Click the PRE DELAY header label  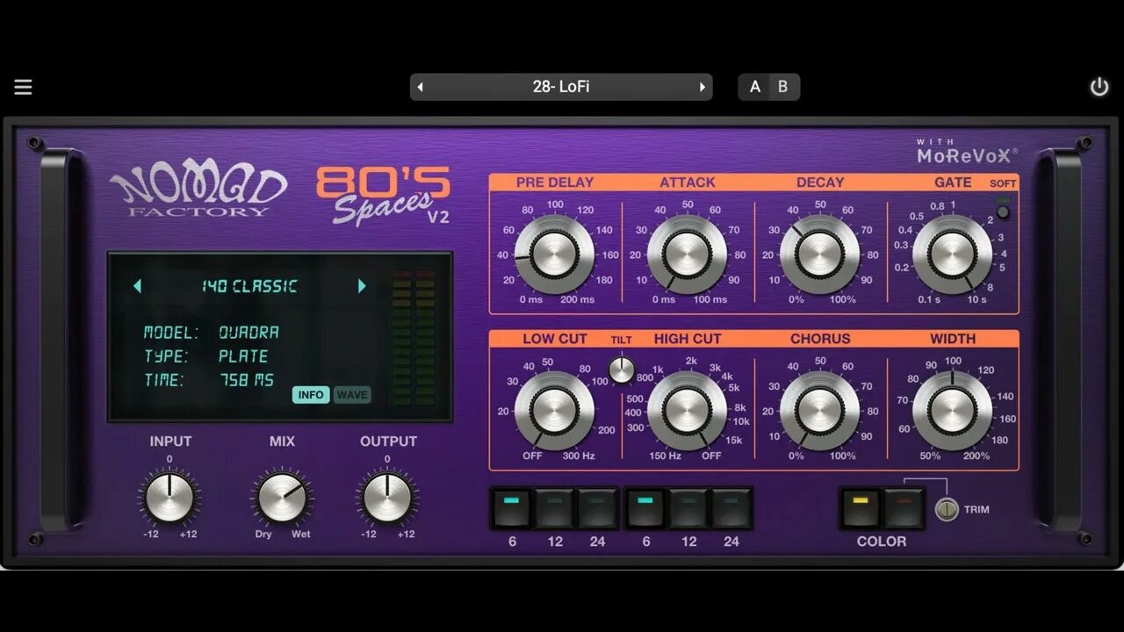pos(555,183)
